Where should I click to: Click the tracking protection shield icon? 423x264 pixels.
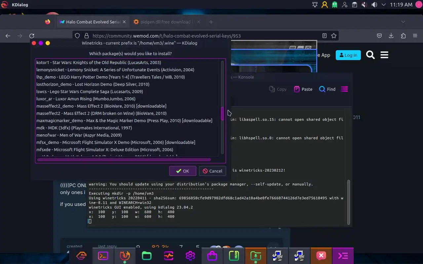pyautogui.click(x=77, y=36)
